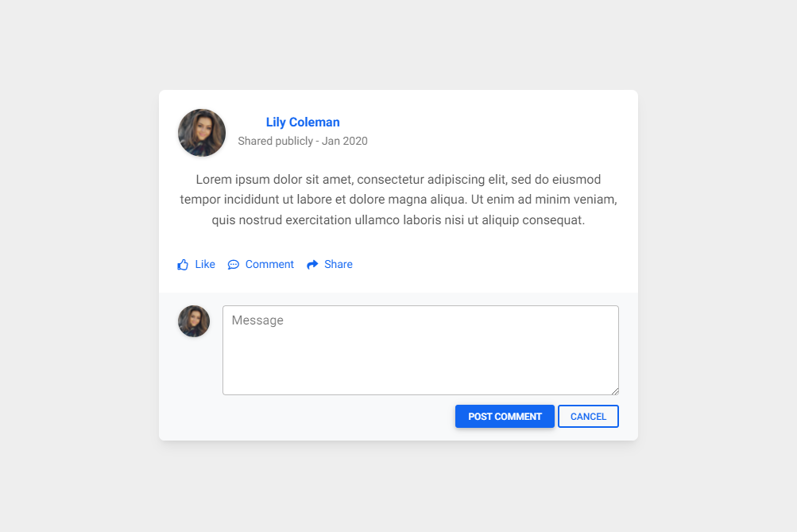The width and height of the screenshot is (797, 532).
Task: Click the Share text label
Action: (x=339, y=263)
